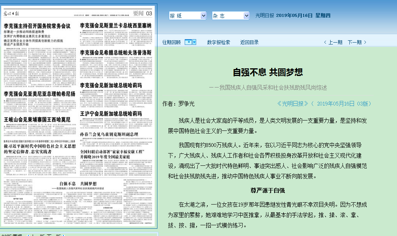Image resolution: width=397 pixels, height=236 pixels.
Task: Click the section heading 尊严源于自强
Action: [268, 190]
